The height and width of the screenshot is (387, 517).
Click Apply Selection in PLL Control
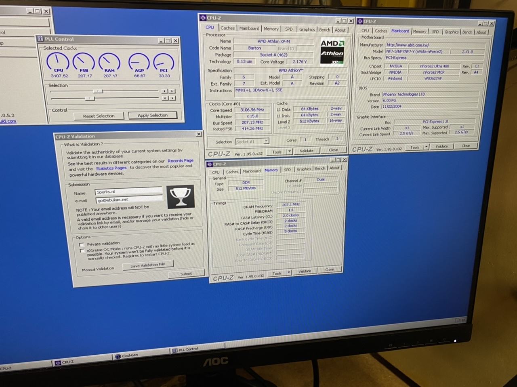(153, 115)
